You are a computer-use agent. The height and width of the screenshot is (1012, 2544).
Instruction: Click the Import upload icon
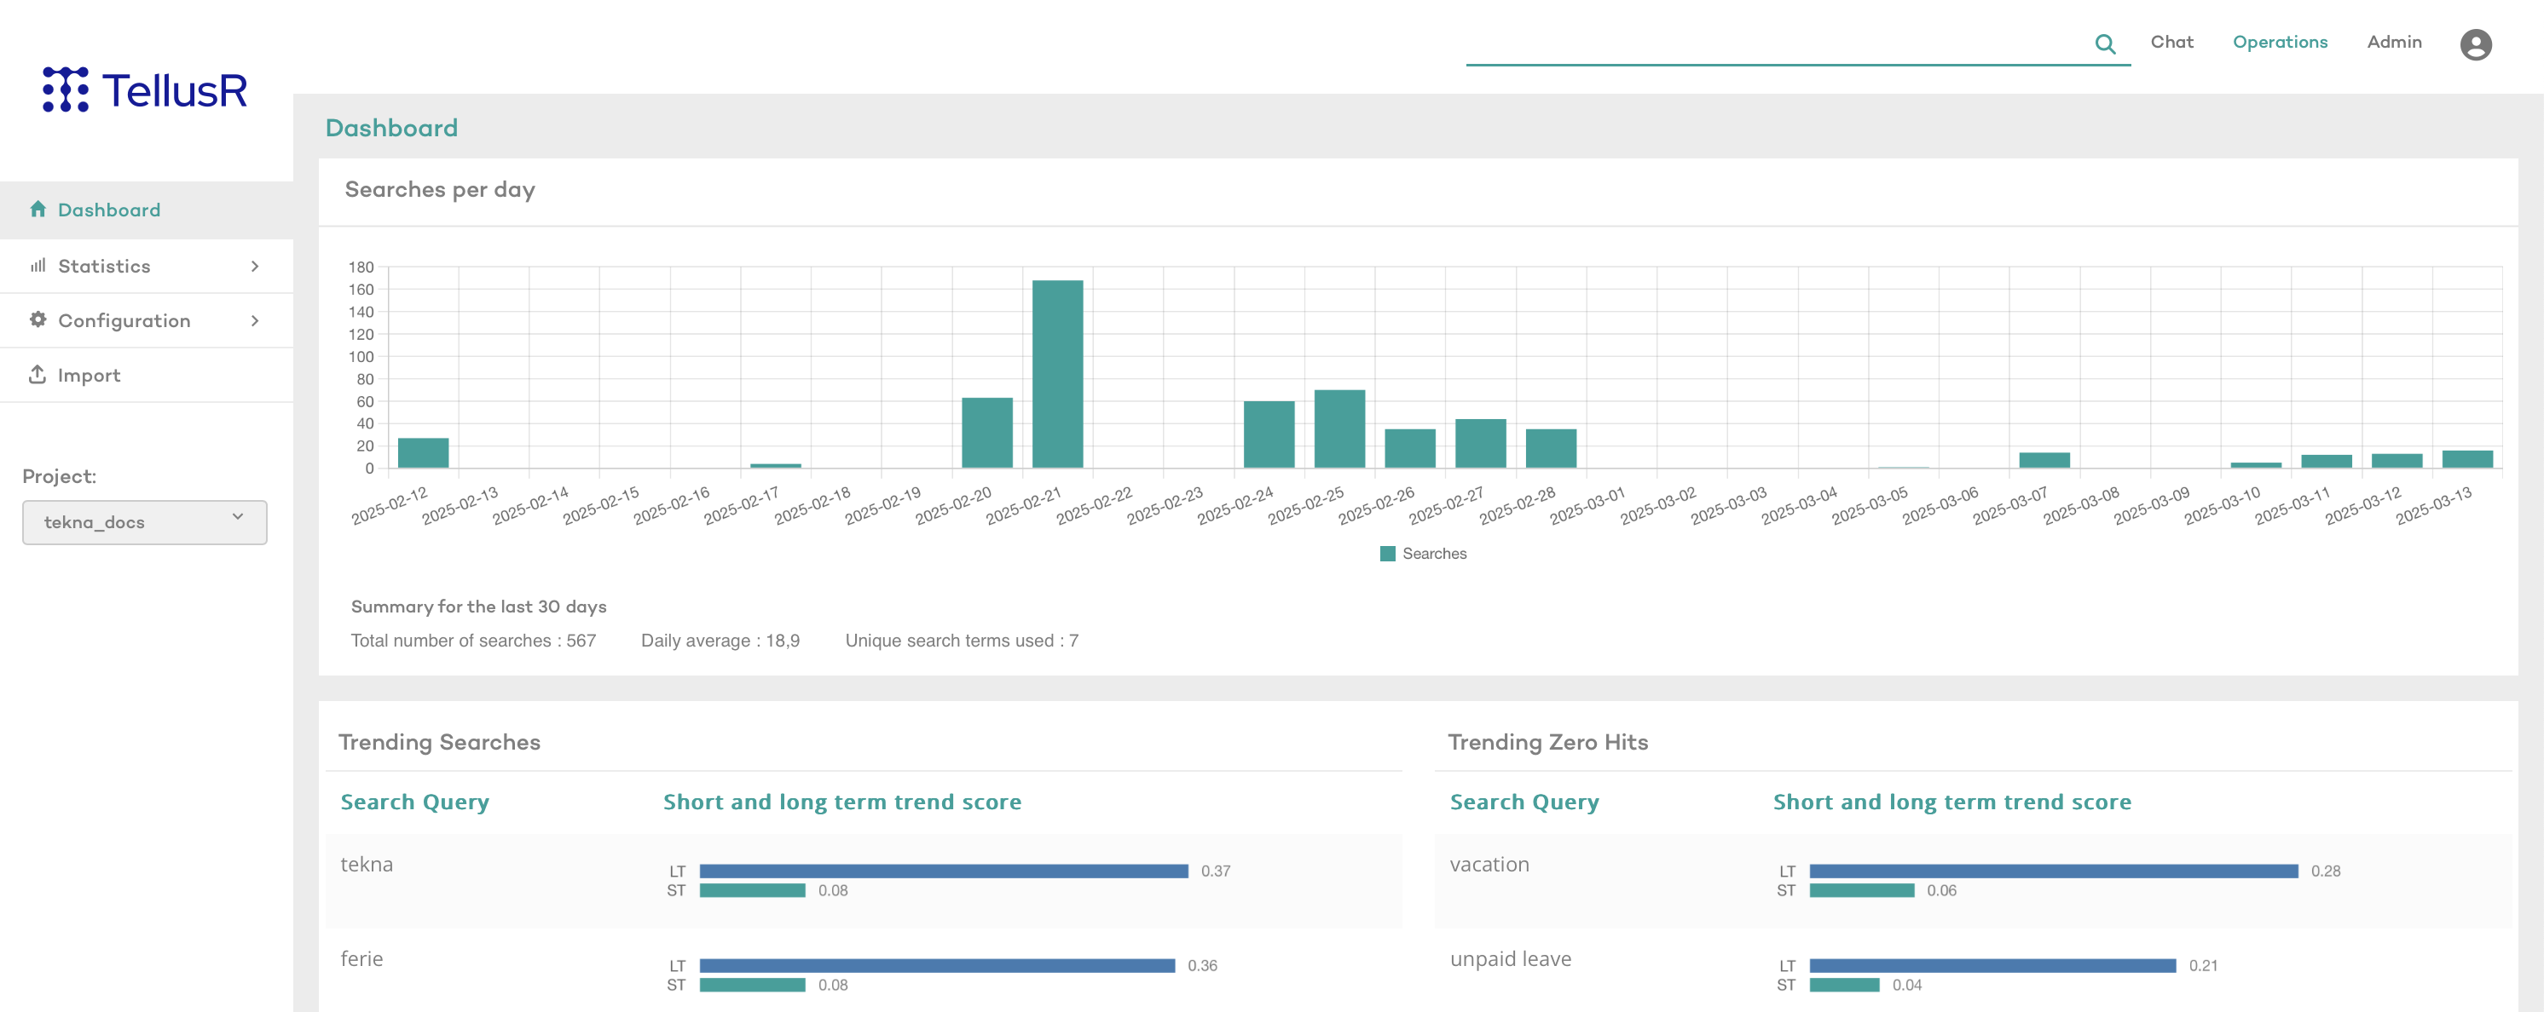(x=38, y=375)
